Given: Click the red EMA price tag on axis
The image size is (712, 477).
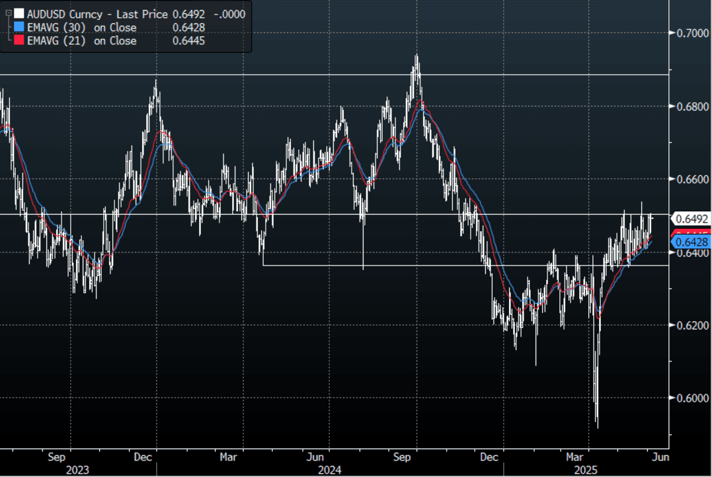Looking at the screenshot, I should tap(692, 233).
